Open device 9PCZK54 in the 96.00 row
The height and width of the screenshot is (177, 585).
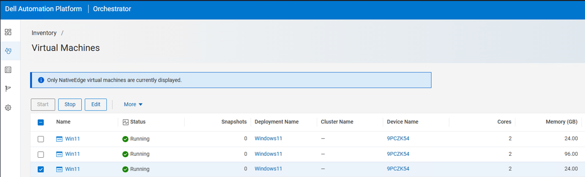(x=398, y=154)
